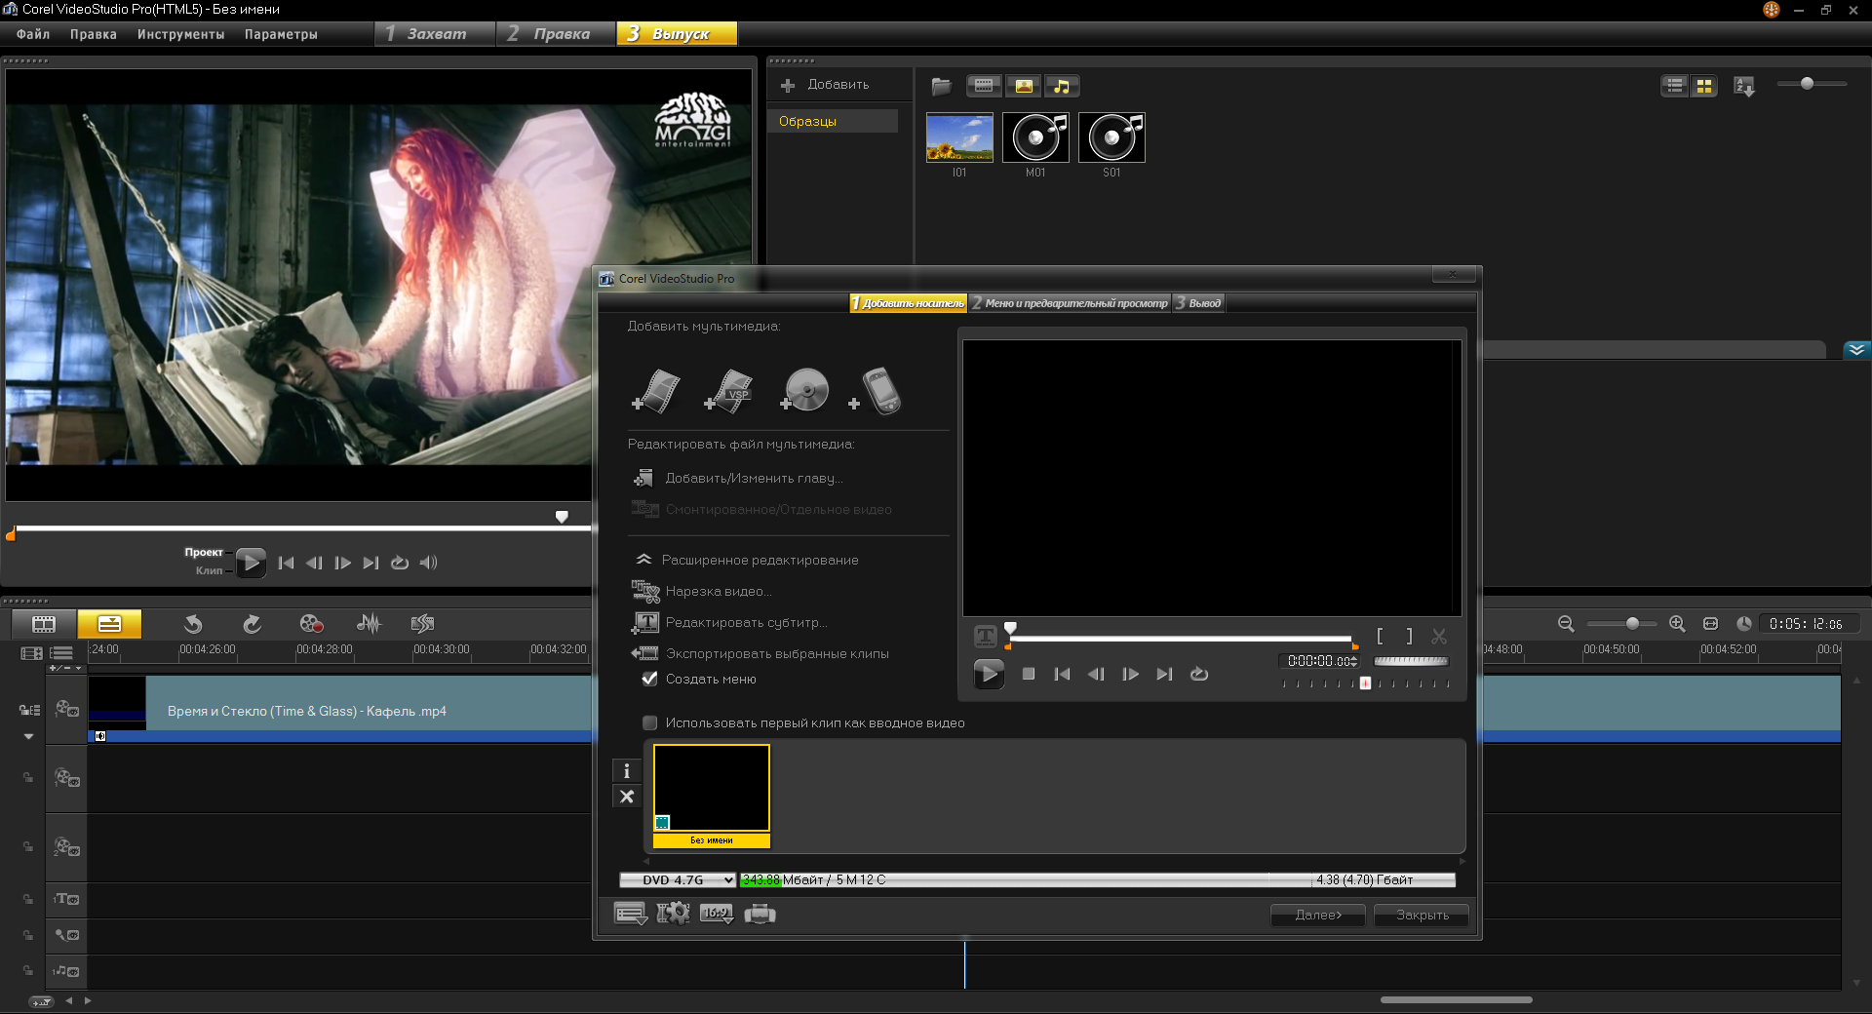The height and width of the screenshot is (1014, 1872).
Task: Zoom in the timeline
Action: point(1677,624)
